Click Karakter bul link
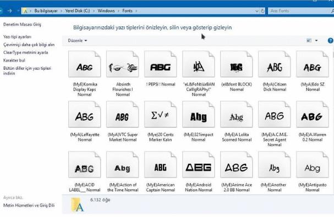 pyautogui.click(x=14, y=60)
